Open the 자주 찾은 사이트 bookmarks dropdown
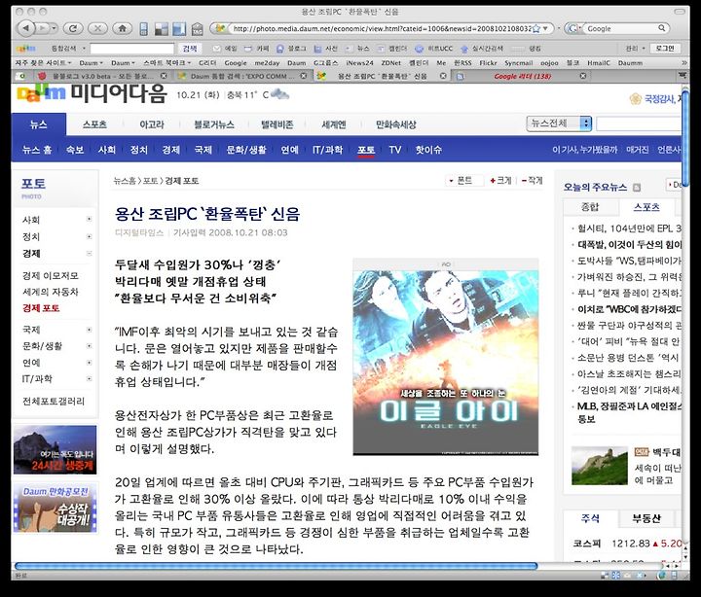701x597 pixels. 43,63
